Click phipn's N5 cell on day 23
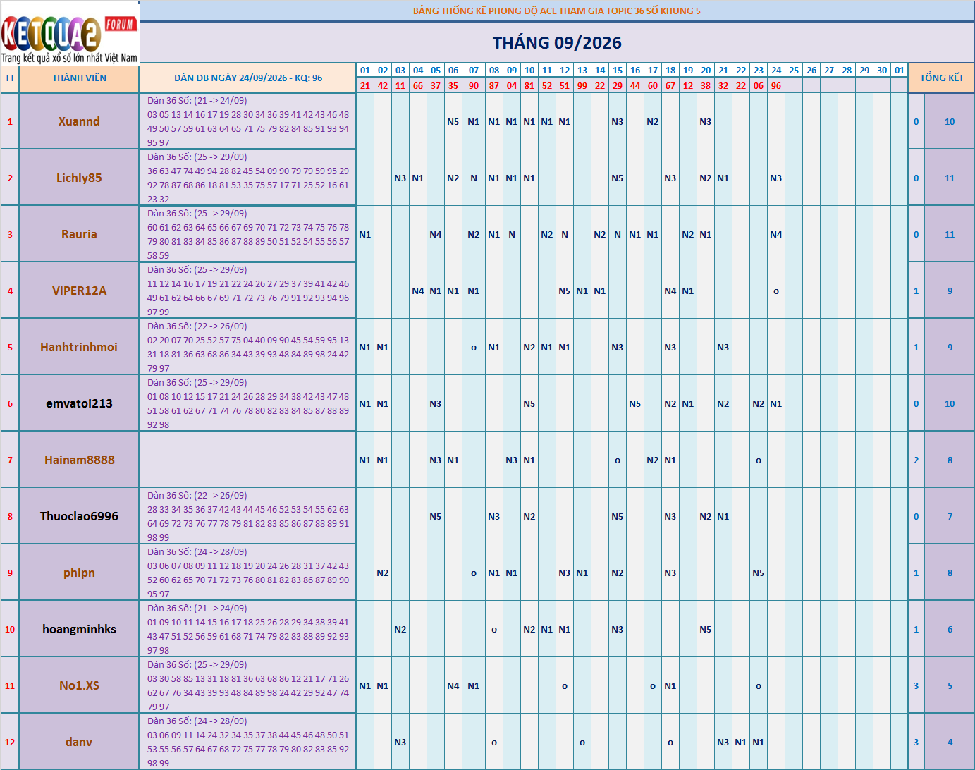Screen dimensions: 975x770 coord(759,573)
